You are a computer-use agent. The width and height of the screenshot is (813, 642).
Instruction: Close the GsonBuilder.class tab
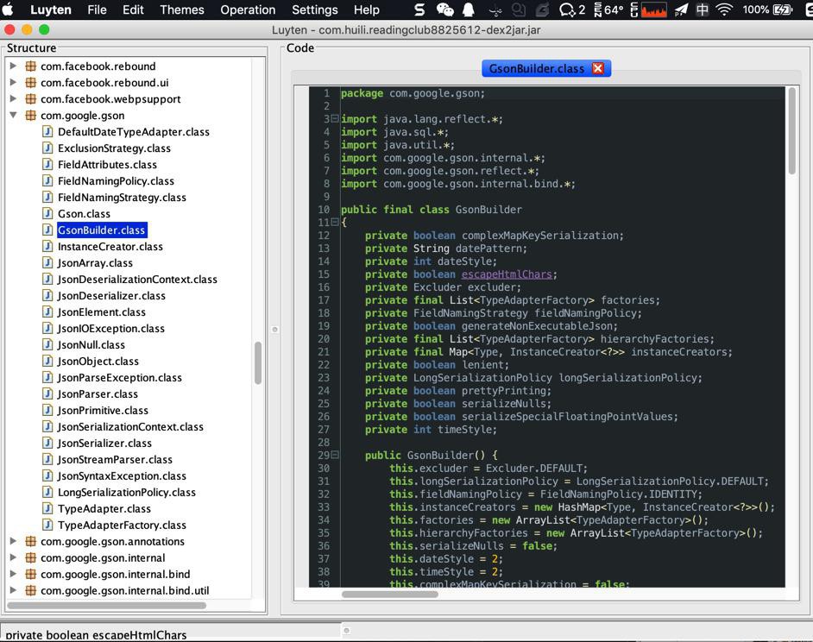point(597,68)
